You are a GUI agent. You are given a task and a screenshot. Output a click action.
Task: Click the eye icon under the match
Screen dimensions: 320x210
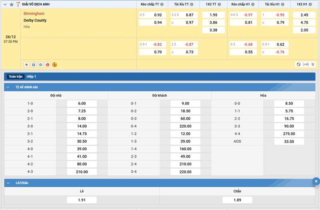(41, 65)
